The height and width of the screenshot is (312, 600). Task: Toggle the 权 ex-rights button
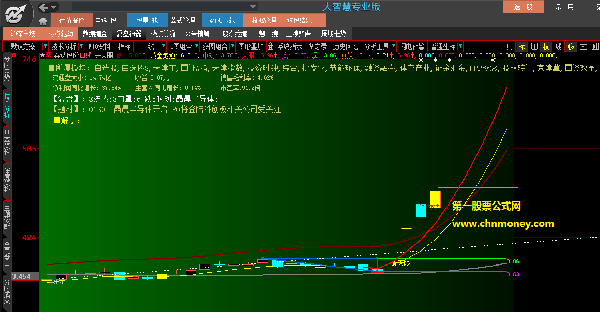(x=546, y=46)
